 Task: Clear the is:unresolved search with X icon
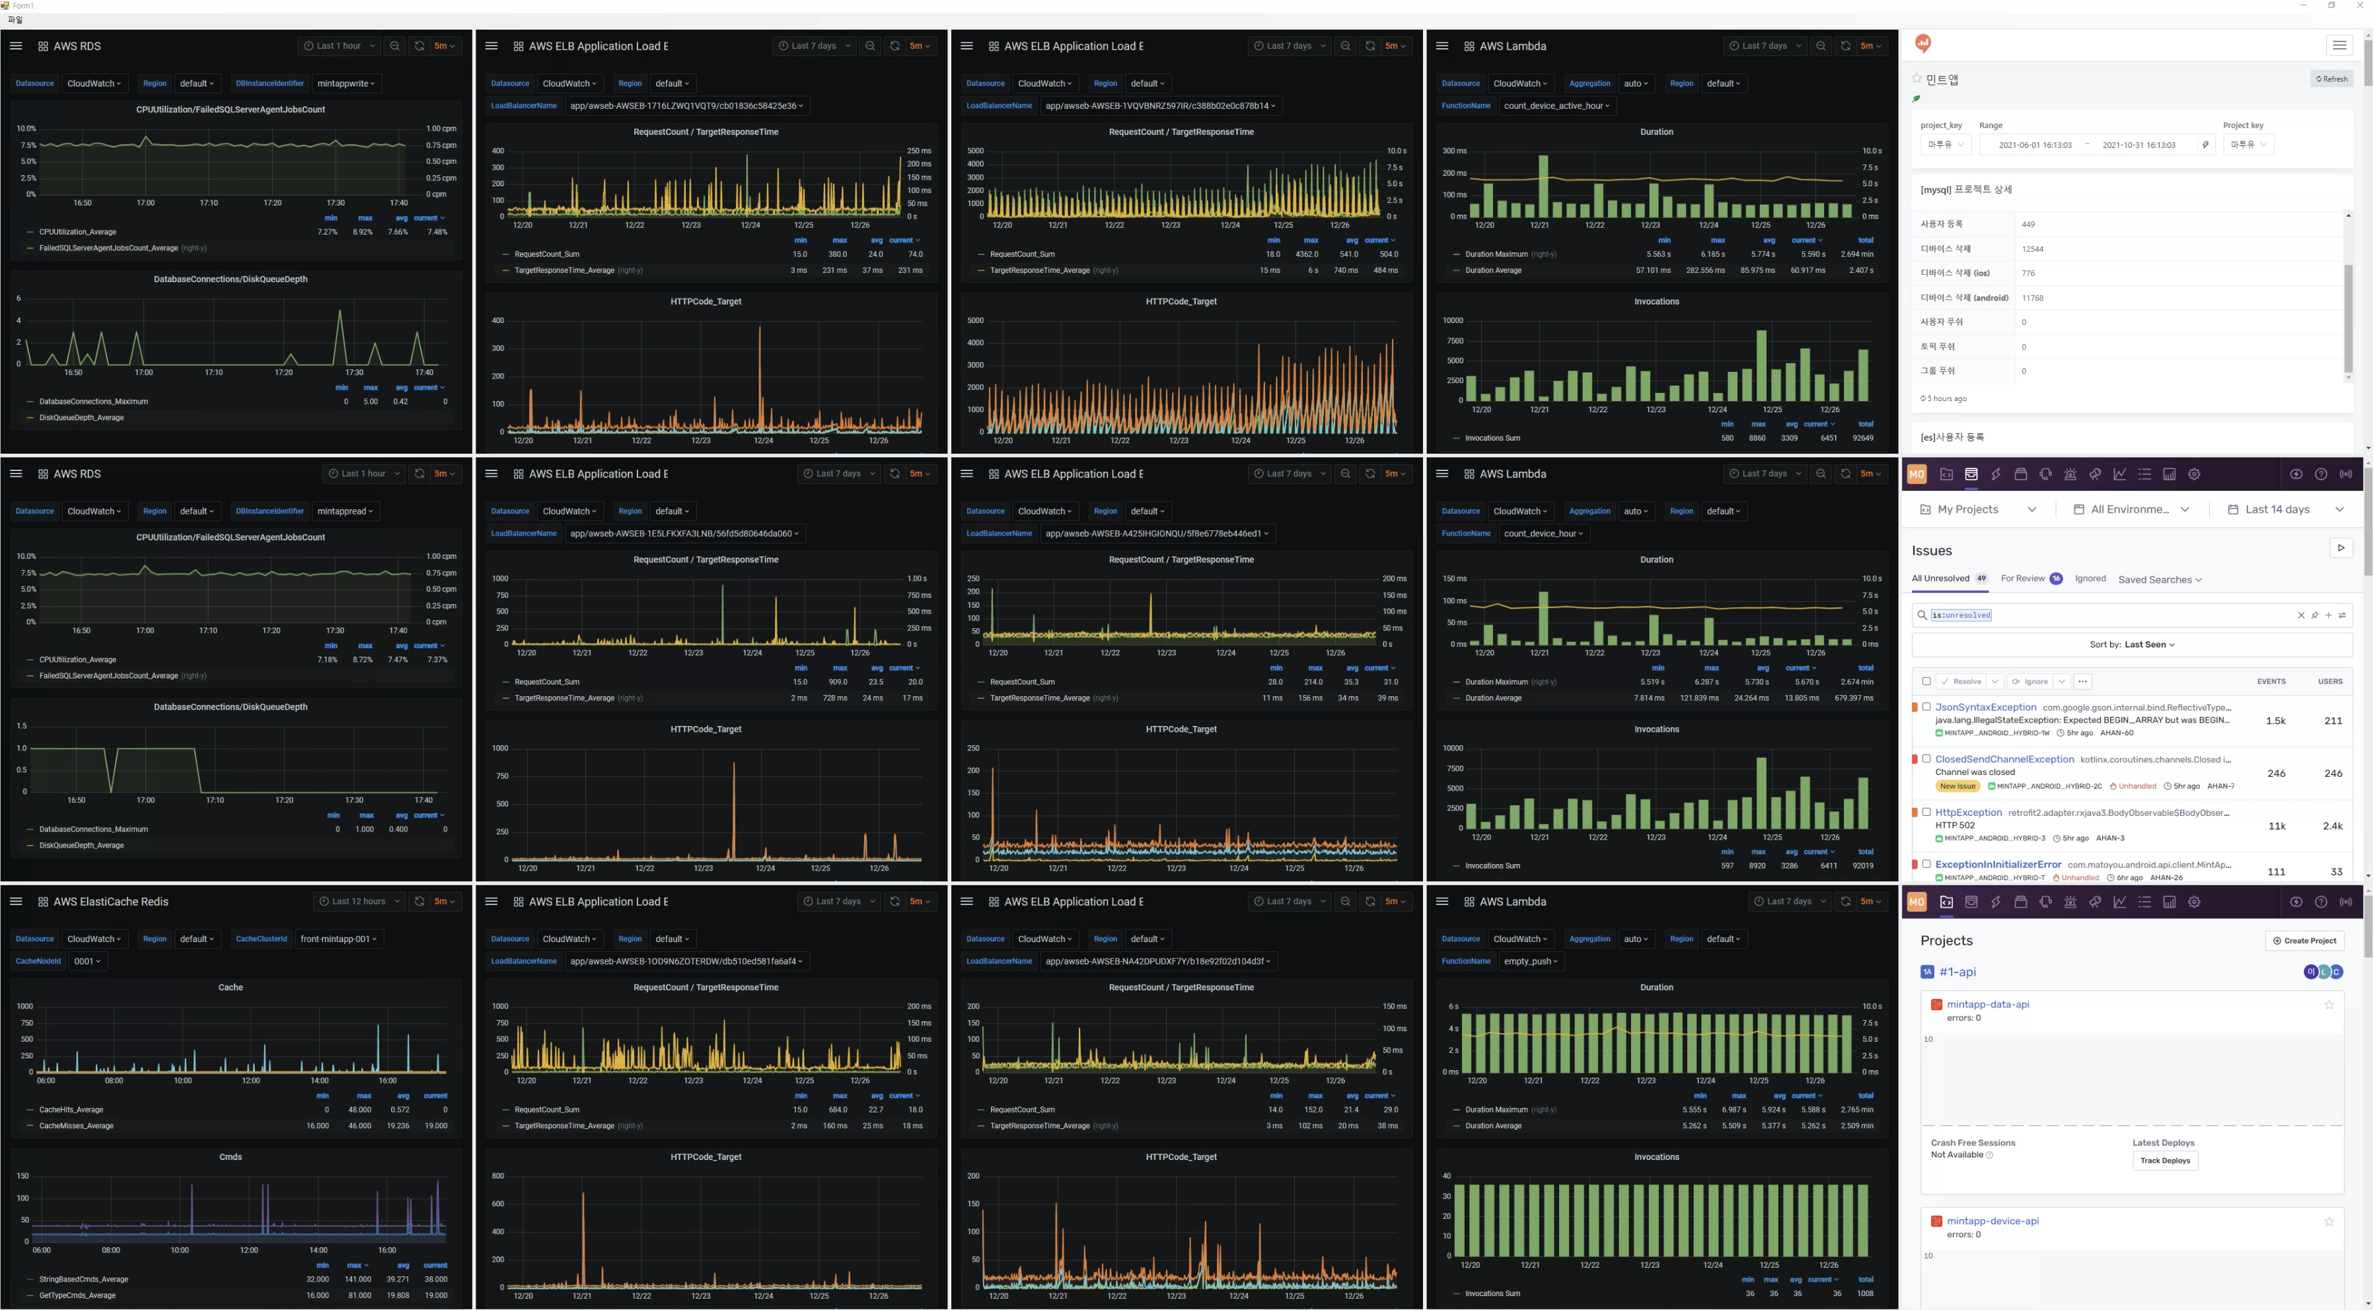click(x=2301, y=616)
